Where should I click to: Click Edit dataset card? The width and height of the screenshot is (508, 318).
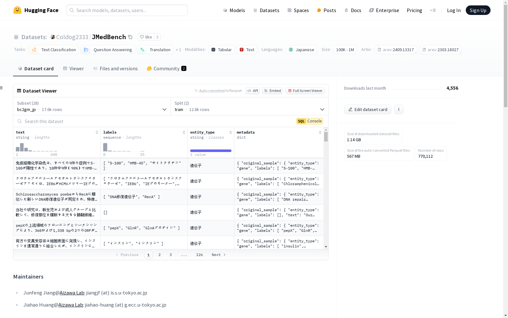point(368,109)
